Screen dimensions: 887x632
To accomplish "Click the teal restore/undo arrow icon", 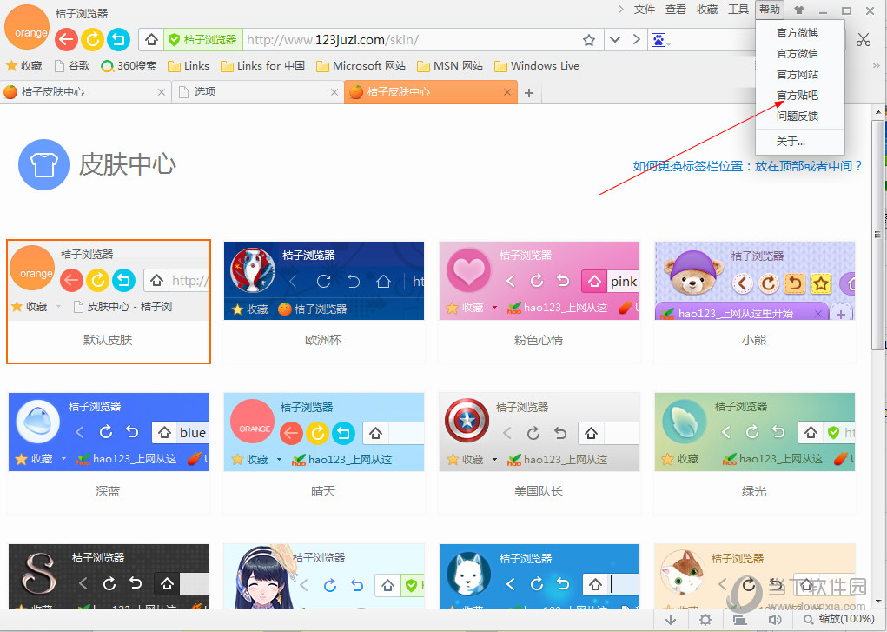I will pyautogui.click(x=119, y=39).
